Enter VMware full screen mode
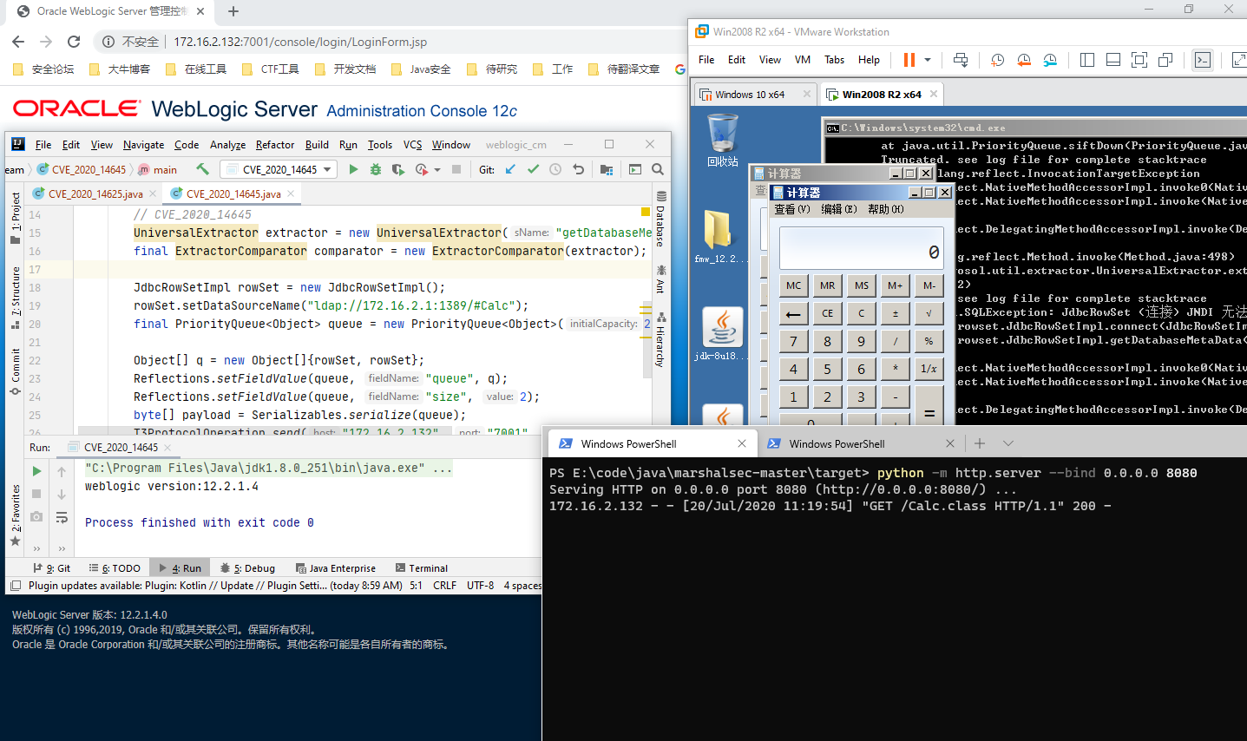 [x=1139, y=60]
